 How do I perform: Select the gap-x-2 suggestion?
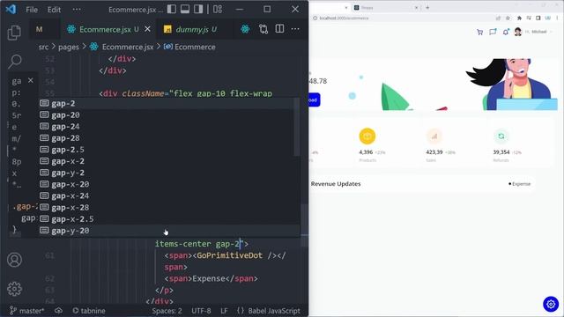tap(167, 161)
